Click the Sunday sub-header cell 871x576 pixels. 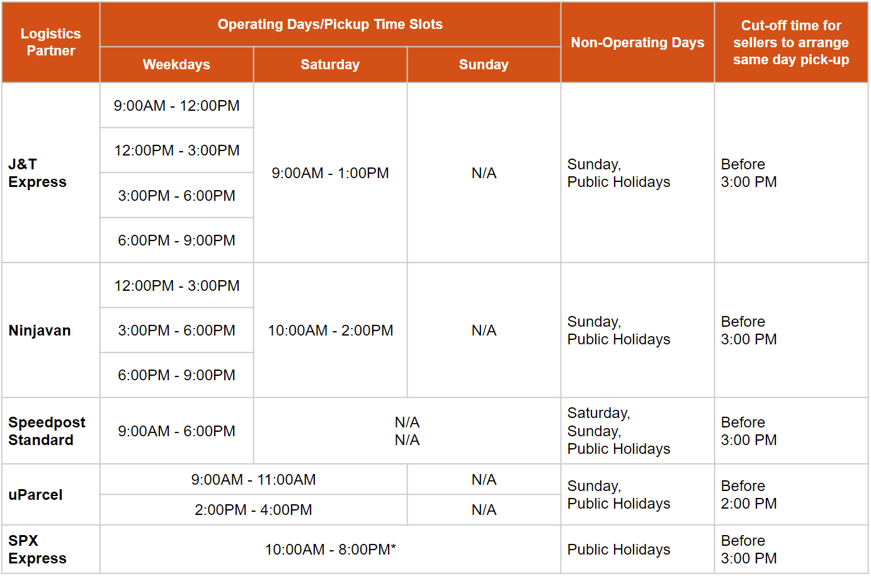(484, 64)
